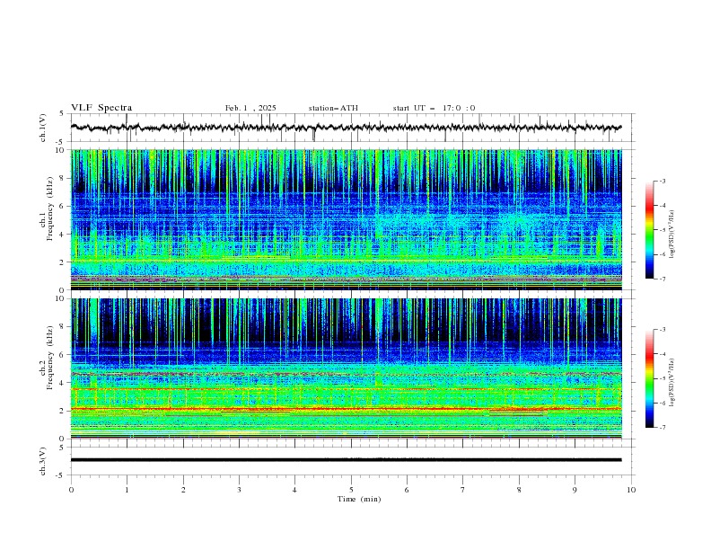Click the 'start UT = 17:0 :0' label
This screenshot has width=711, height=550.
click(434, 108)
